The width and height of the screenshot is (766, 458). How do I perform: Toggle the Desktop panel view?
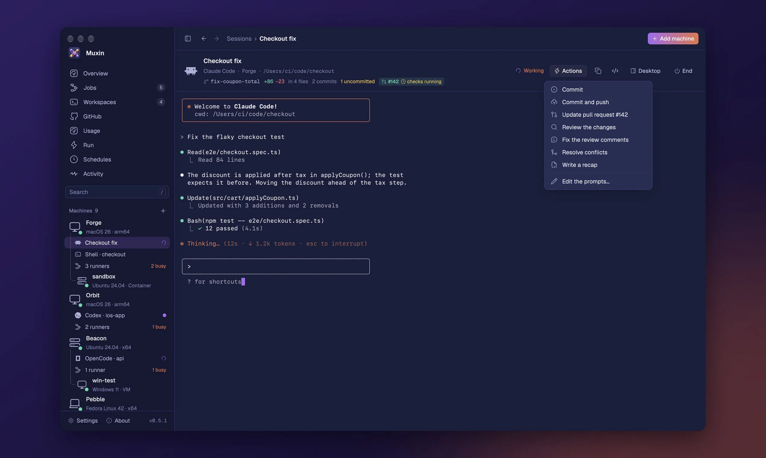[645, 71]
